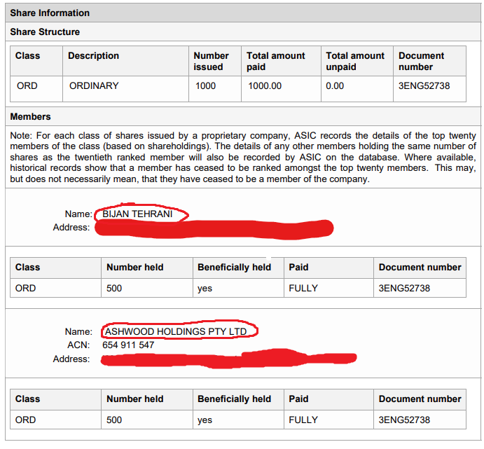Select '500' shares held by Ashwood Holdings

click(114, 420)
